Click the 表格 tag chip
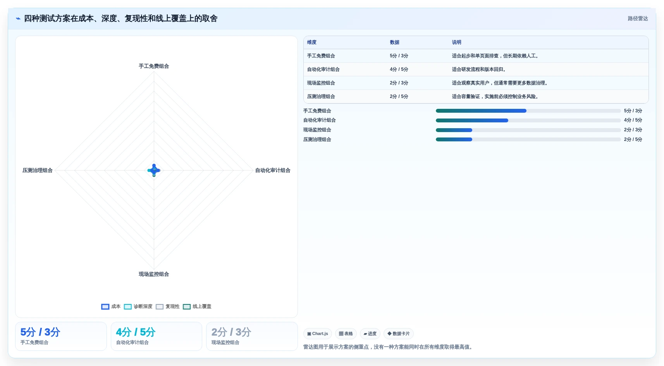The image size is (664, 366). click(346, 334)
